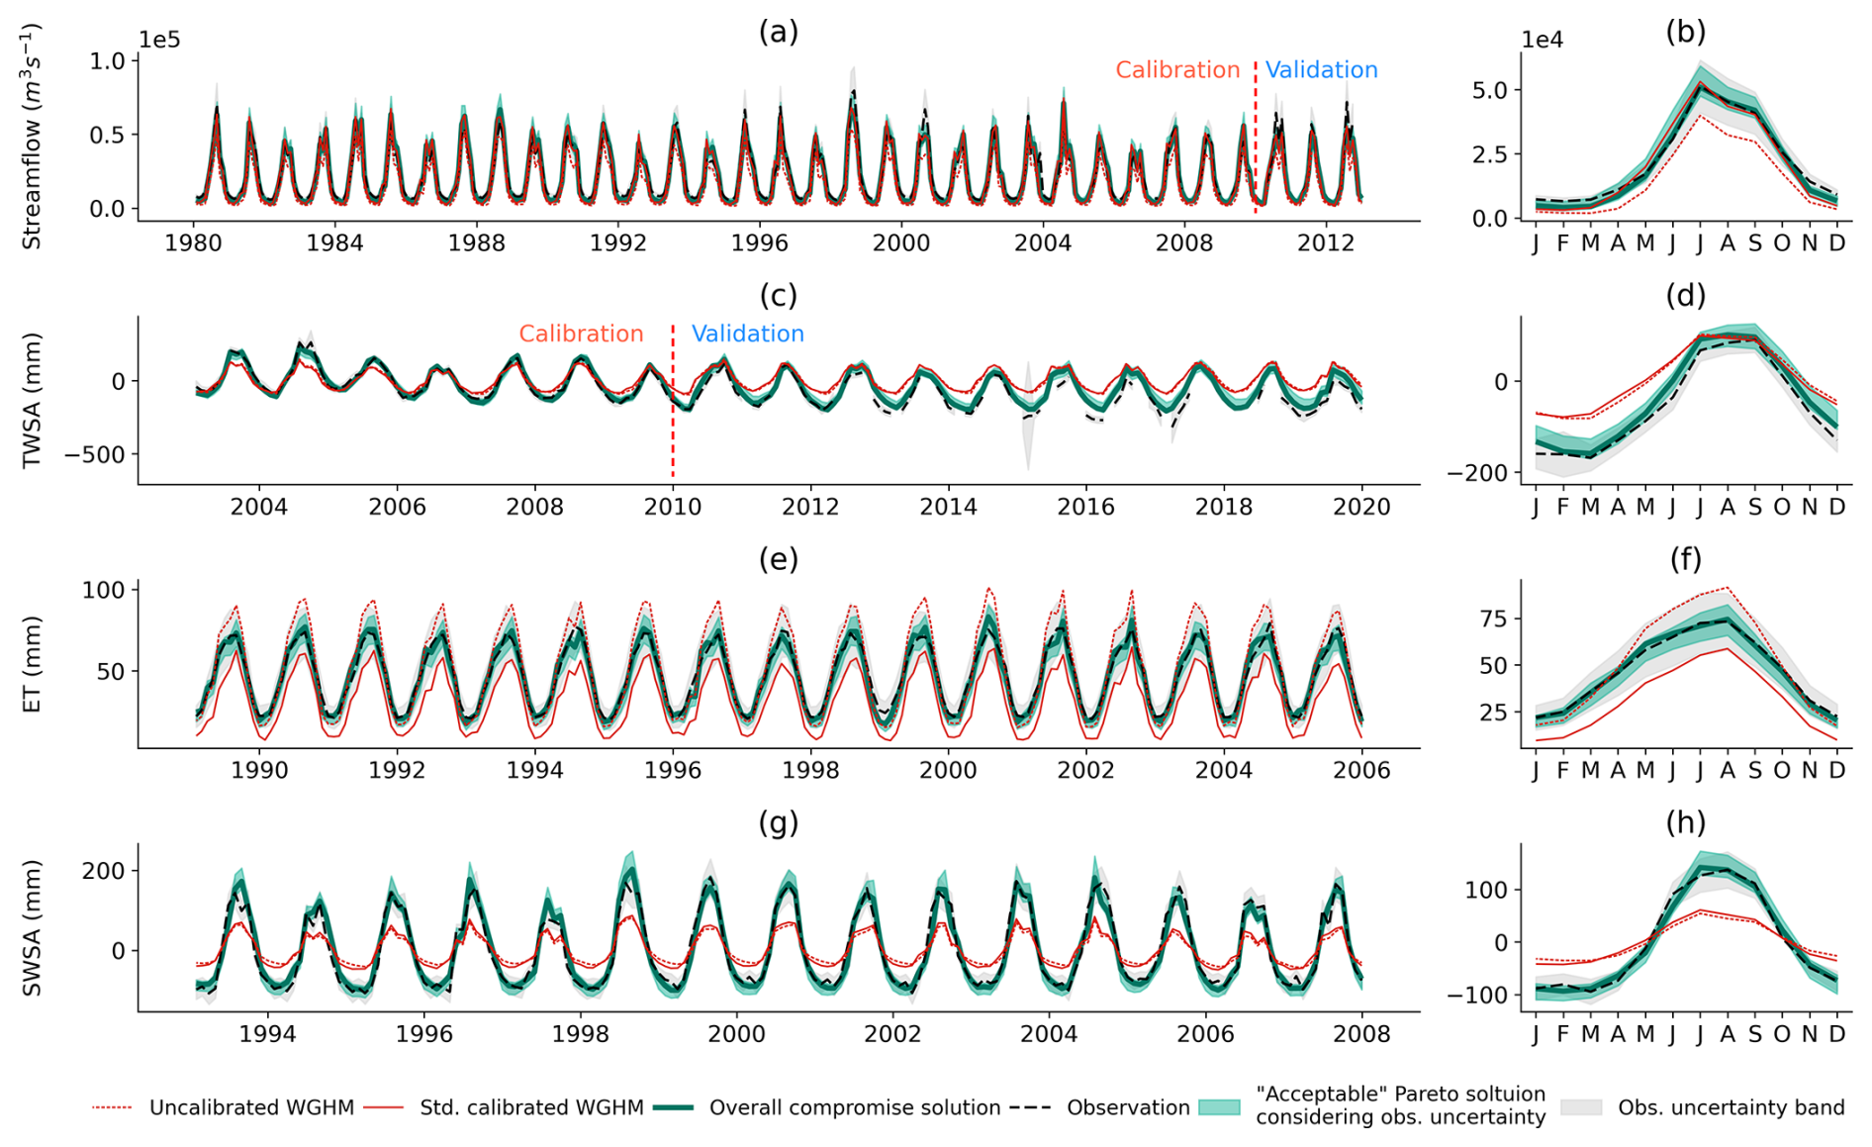This screenshot has width=1872, height=1147.
Task: Click the gray Obs. uncertainty band swatch
Action: pos(1581,1107)
